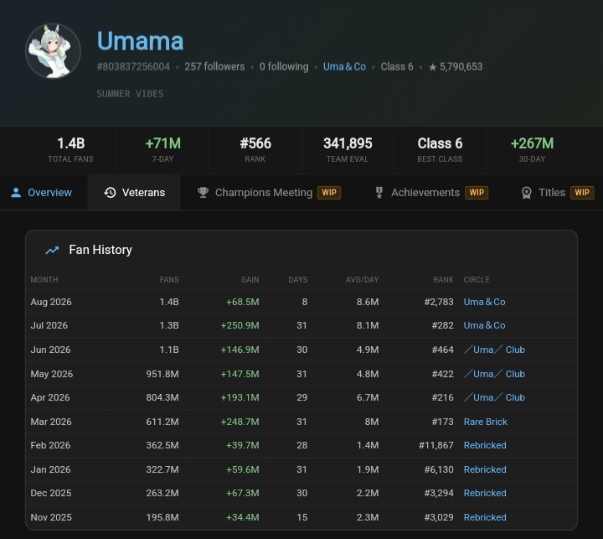Click the SUMMER VIBES bio text

130,94
